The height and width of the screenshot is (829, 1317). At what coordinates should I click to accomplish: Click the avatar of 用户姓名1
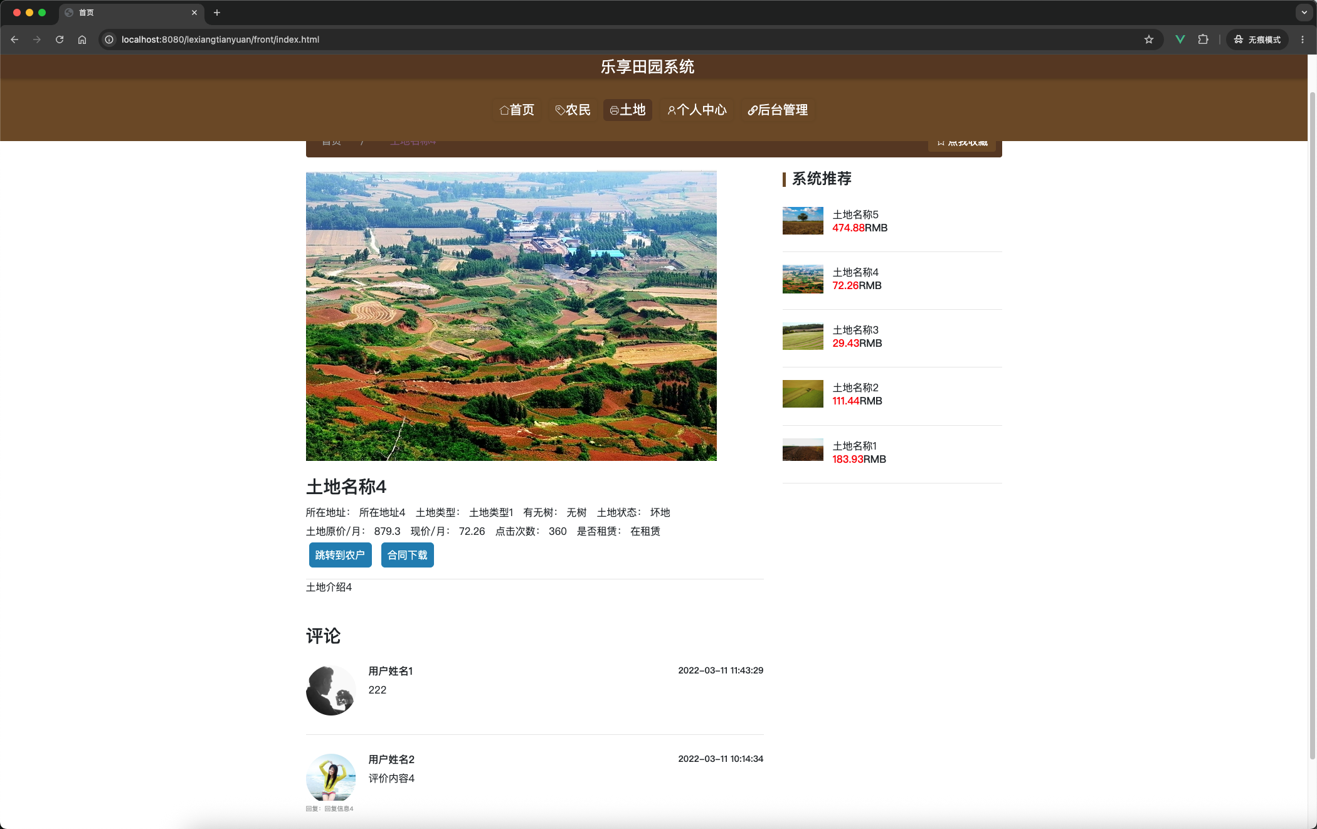[x=331, y=690]
